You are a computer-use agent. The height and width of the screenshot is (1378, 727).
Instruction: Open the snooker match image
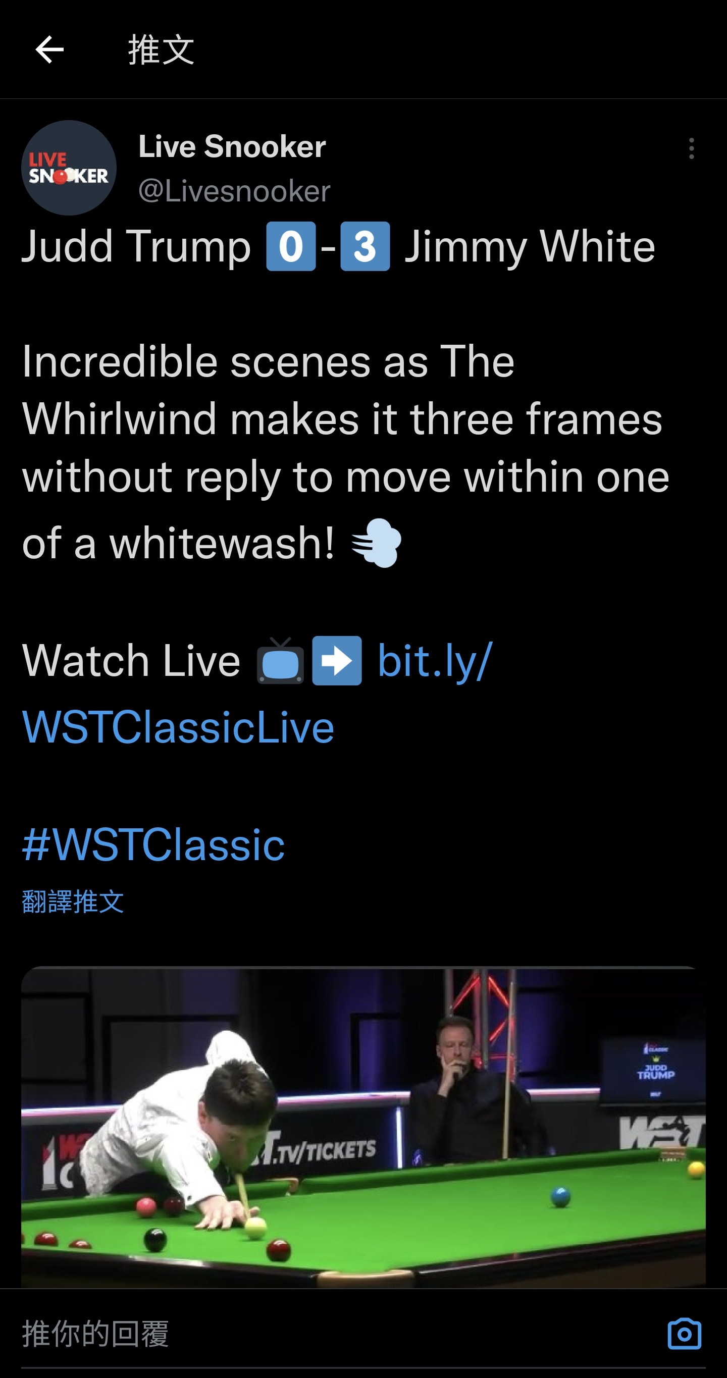(363, 1127)
